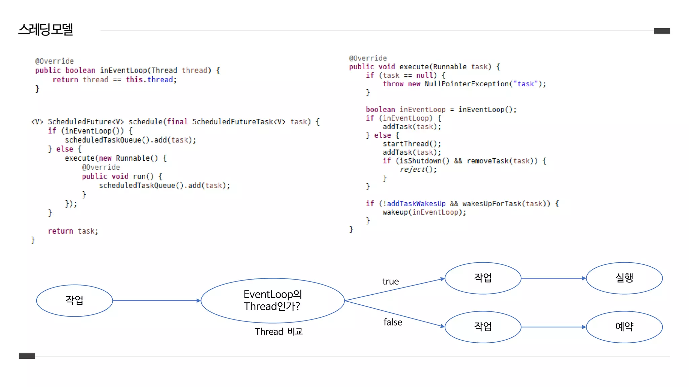Click the return task; code line
The height and width of the screenshot is (387, 689).
[73, 231]
